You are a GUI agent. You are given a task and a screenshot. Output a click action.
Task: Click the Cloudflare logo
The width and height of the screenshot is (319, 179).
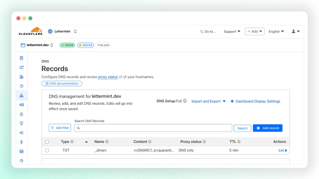(31, 31)
